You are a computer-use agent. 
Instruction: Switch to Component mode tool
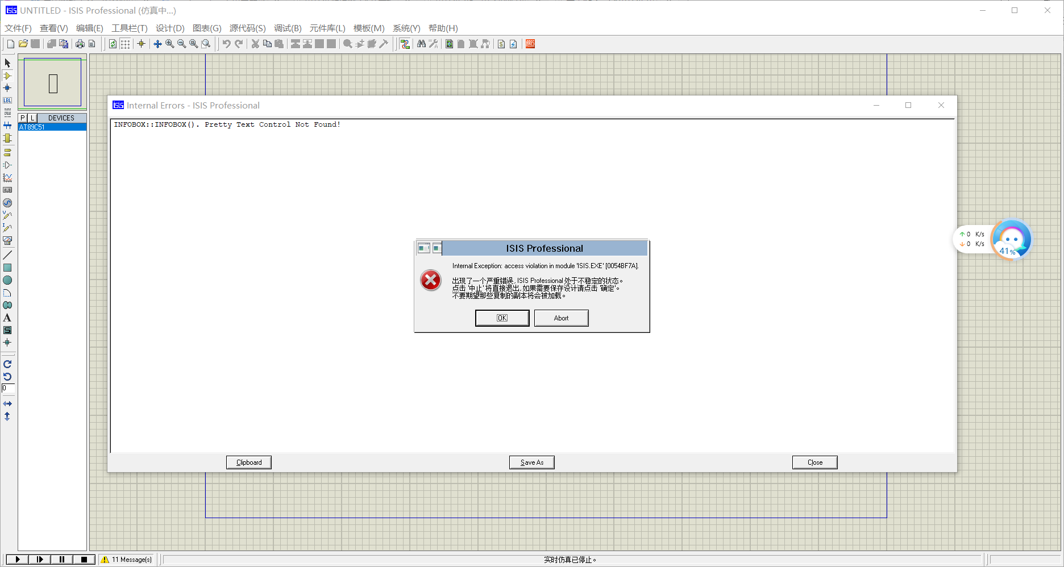click(7, 76)
